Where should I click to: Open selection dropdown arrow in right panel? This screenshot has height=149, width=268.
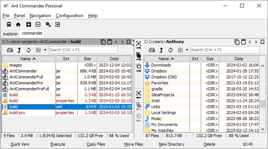(187, 50)
